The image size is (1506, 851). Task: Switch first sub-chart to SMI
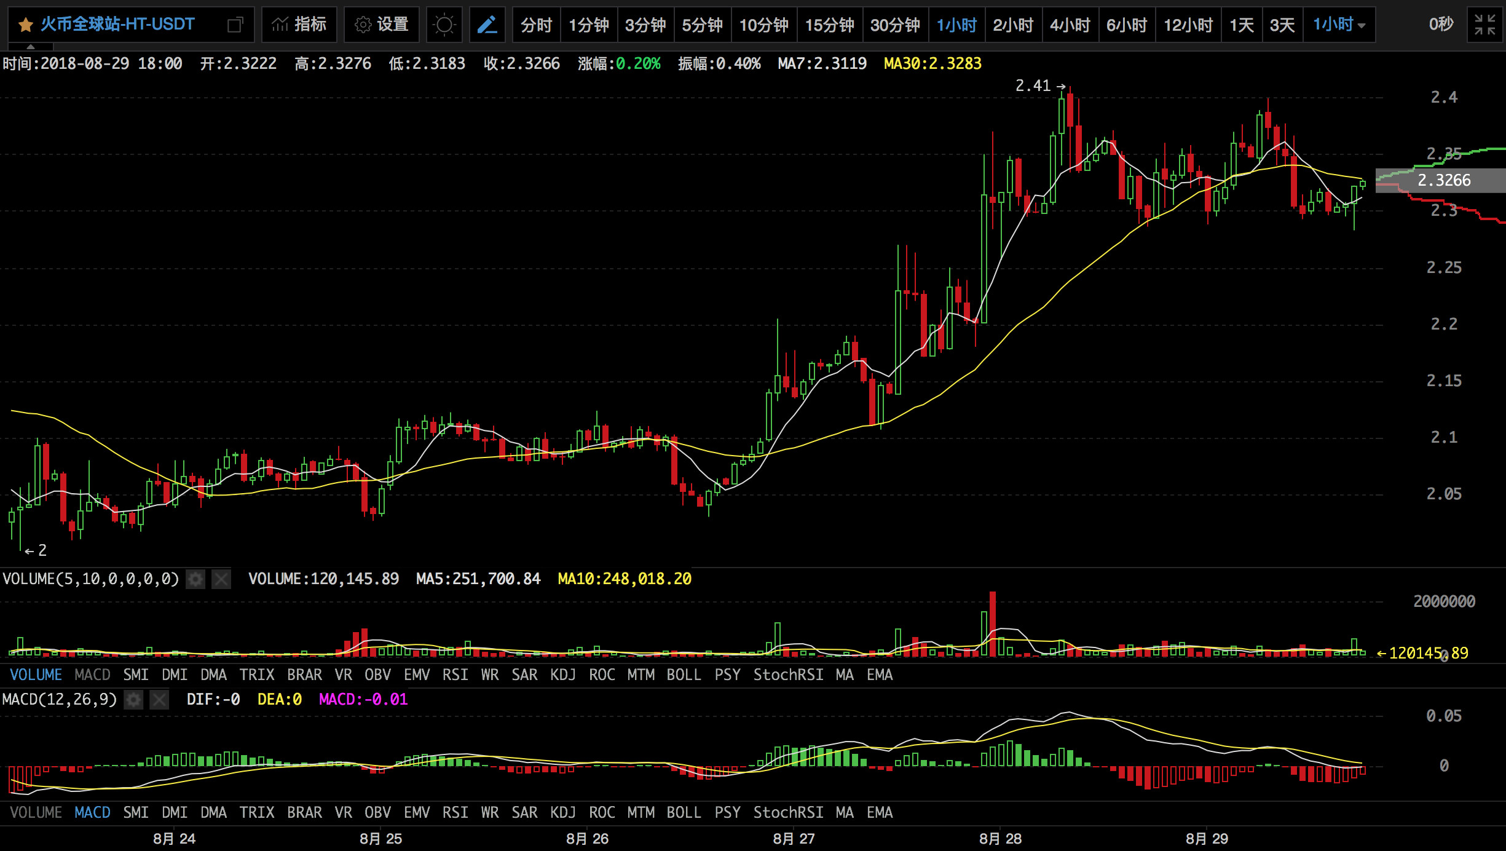click(136, 675)
